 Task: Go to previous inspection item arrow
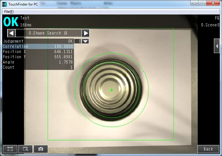point(11,33)
